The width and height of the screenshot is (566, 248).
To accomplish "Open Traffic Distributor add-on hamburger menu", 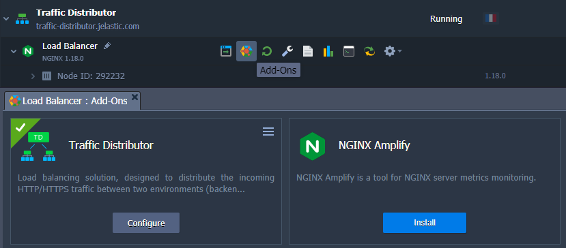I will pos(268,131).
